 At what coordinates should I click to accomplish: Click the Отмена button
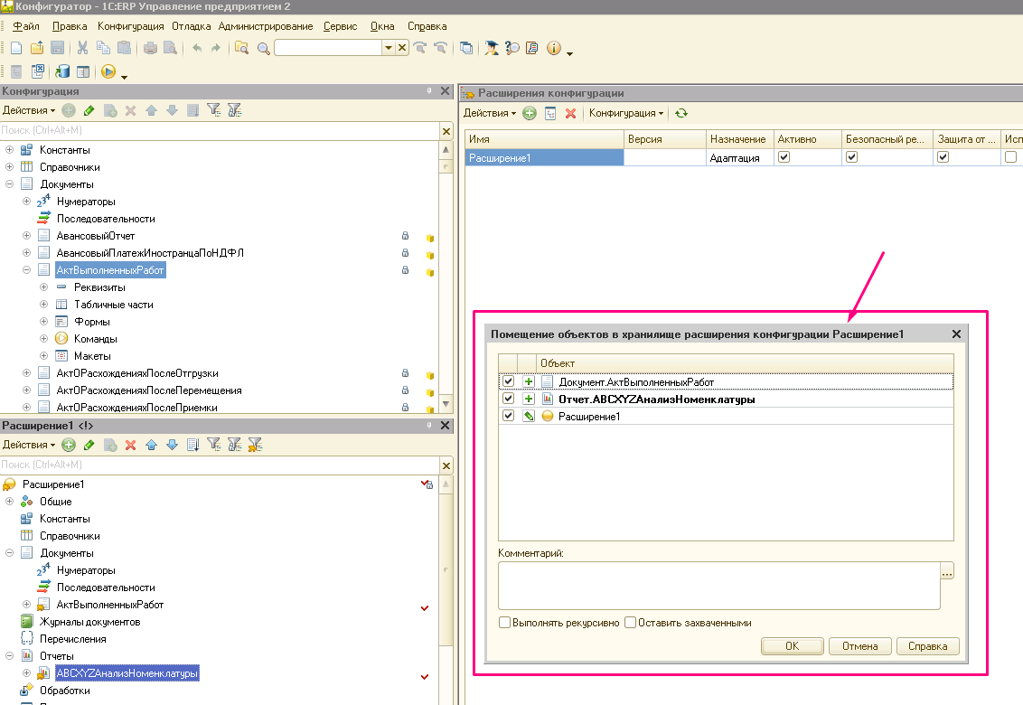coord(860,646)
